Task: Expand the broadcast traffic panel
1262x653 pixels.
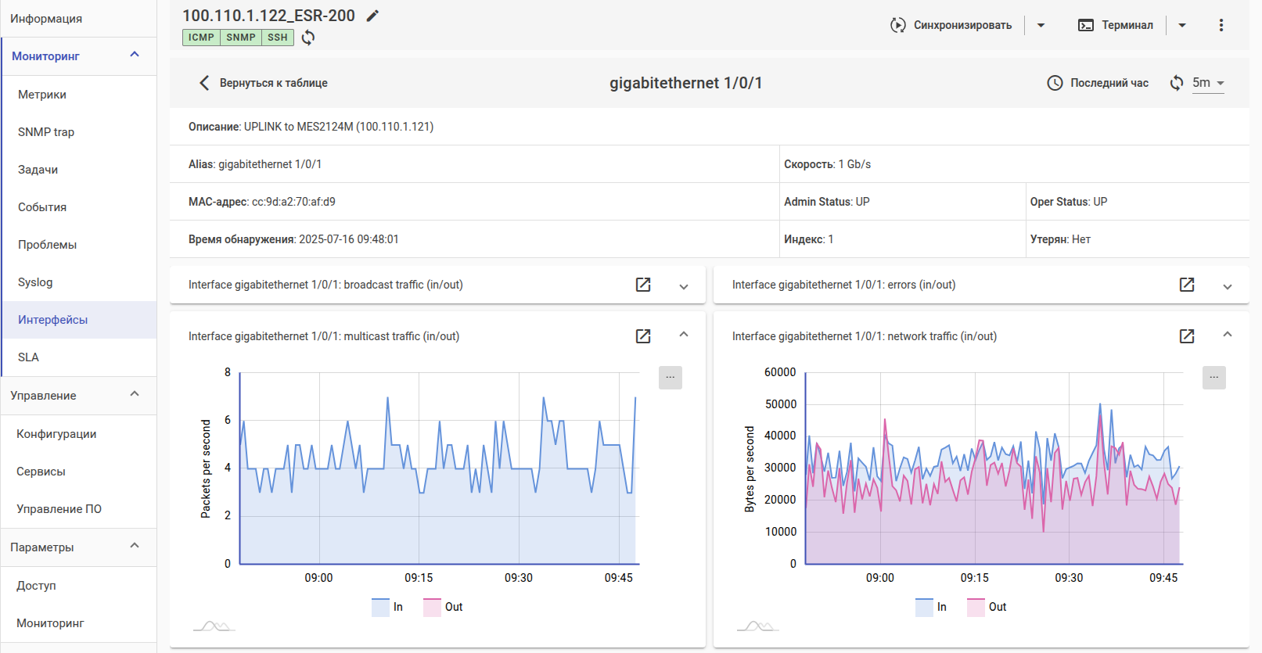Action: pyautogui.click(x=684, y=286)
